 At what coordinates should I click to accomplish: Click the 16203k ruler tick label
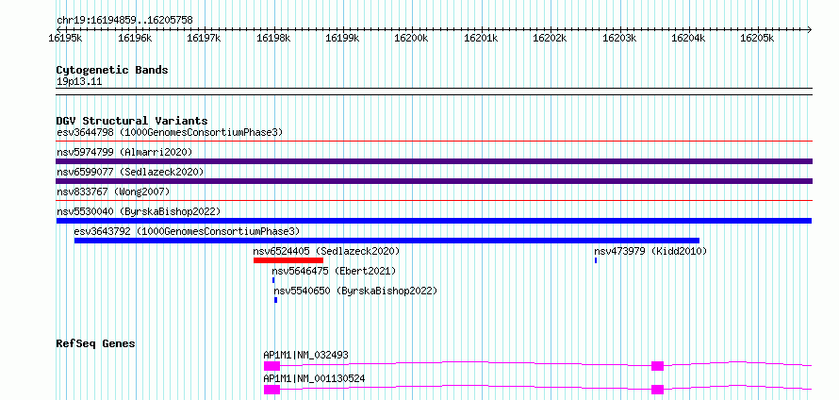619,38
